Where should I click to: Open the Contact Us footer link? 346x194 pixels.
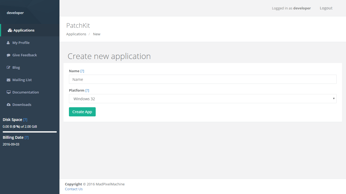pyautogui.click(x=74, y=189)
